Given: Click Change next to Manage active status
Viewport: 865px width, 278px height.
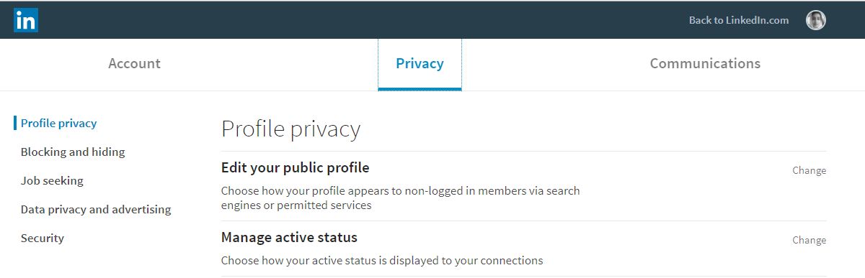Looking at the screenshot, I should [809, 240].
